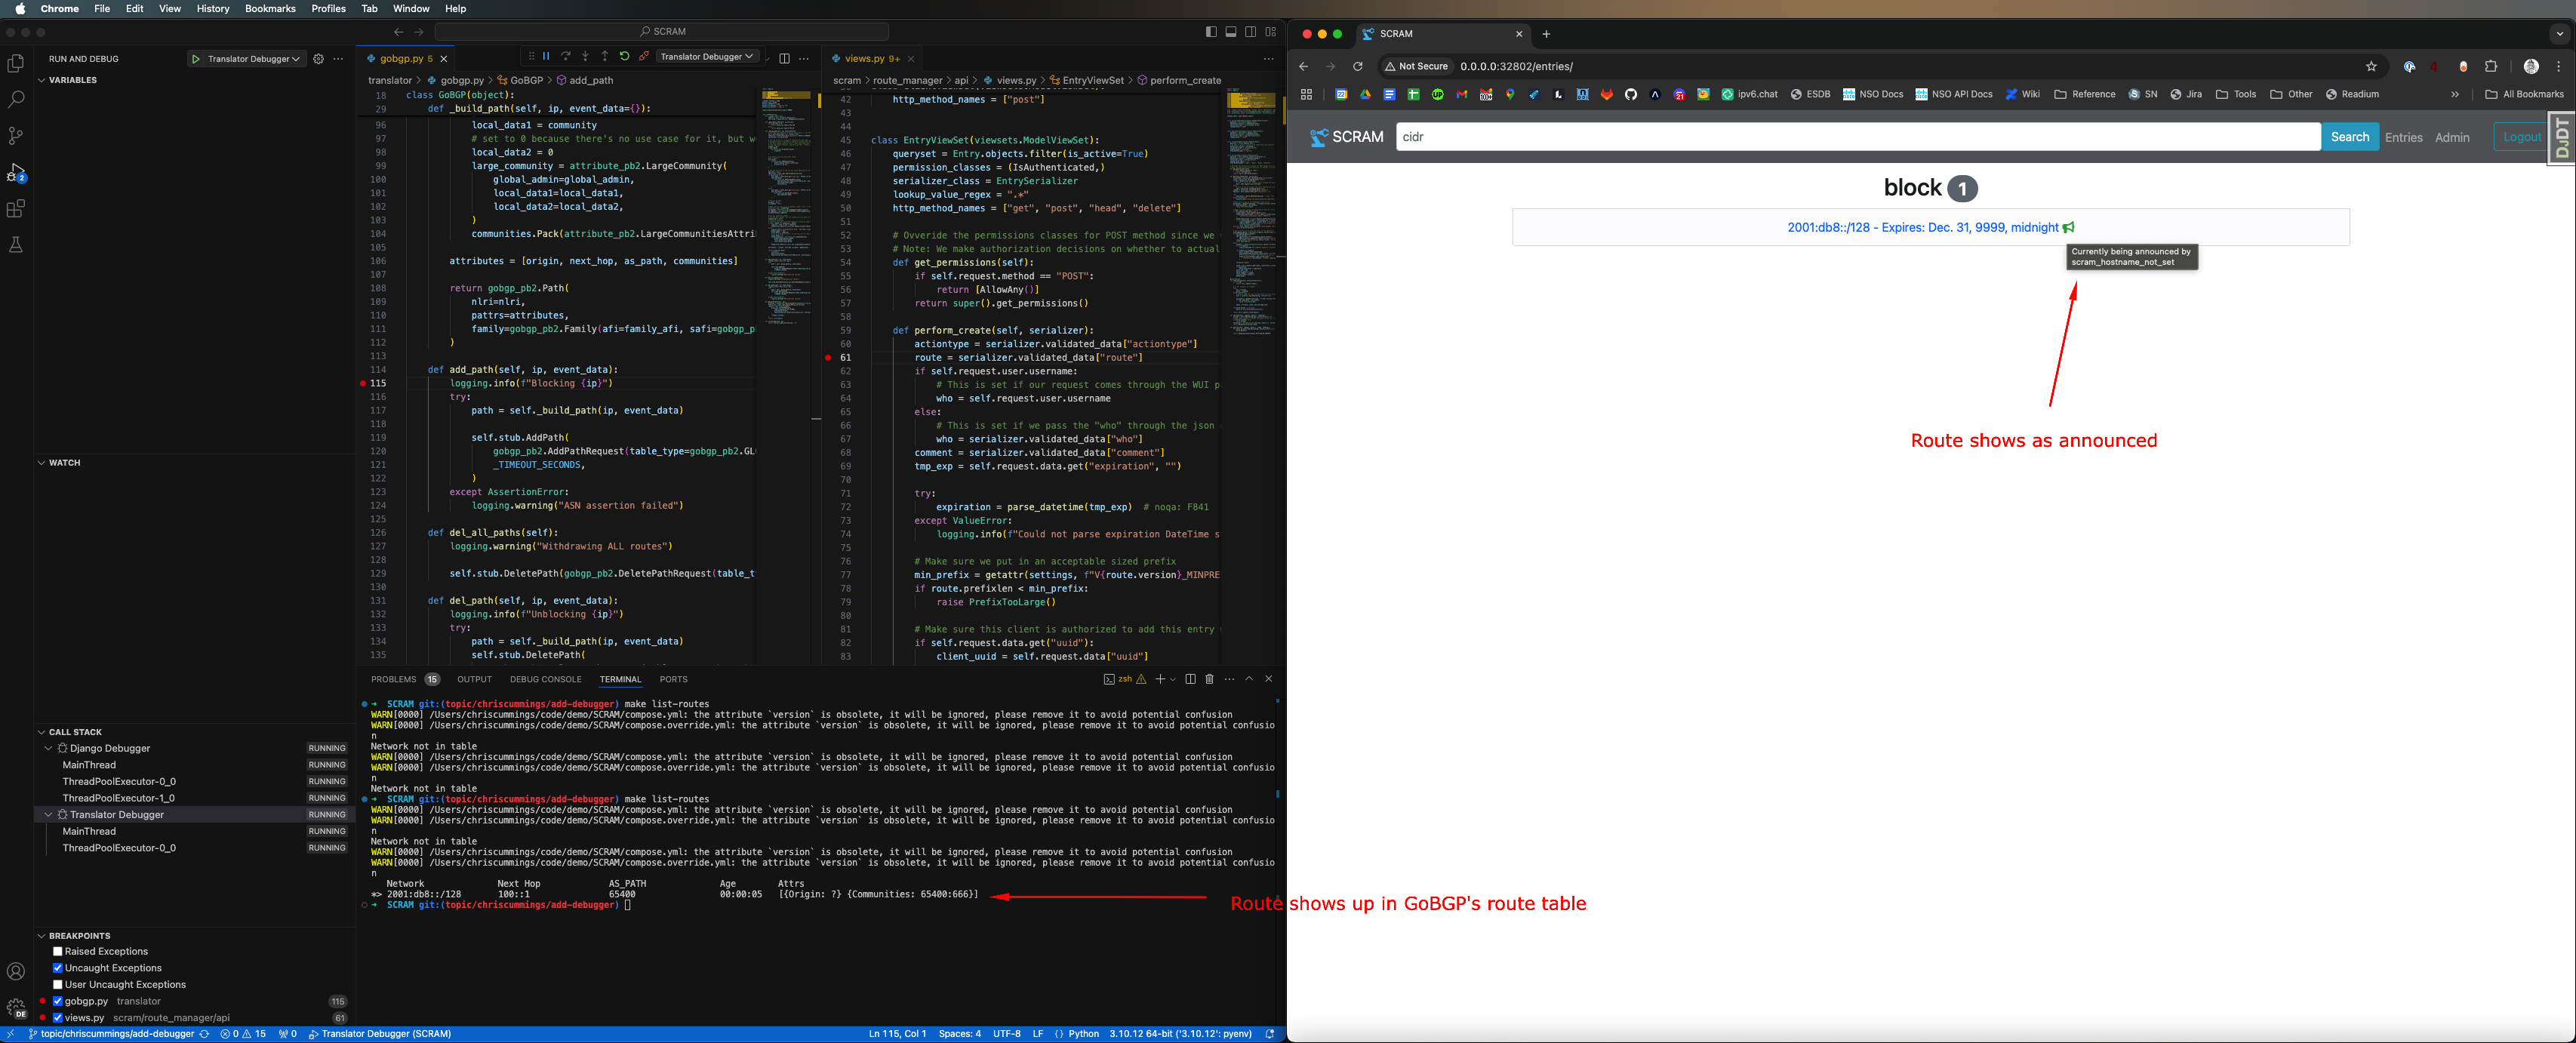
Task: Open VS Code Manage gear icon
Action: pos(16,1007)
